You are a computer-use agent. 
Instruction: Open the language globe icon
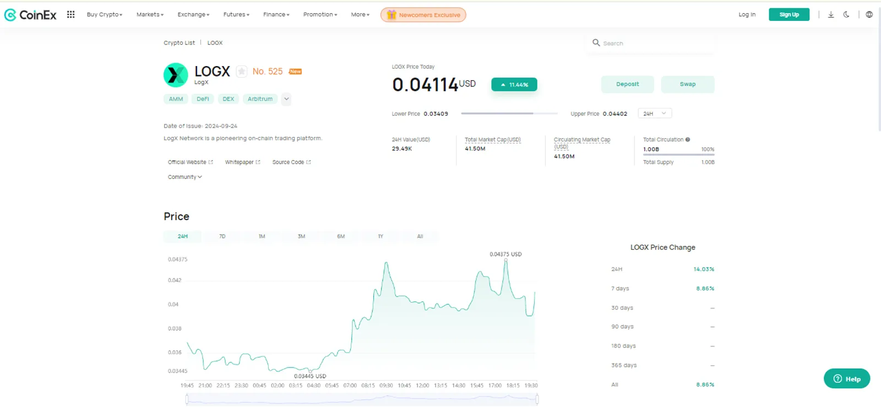tap(869, 15)
